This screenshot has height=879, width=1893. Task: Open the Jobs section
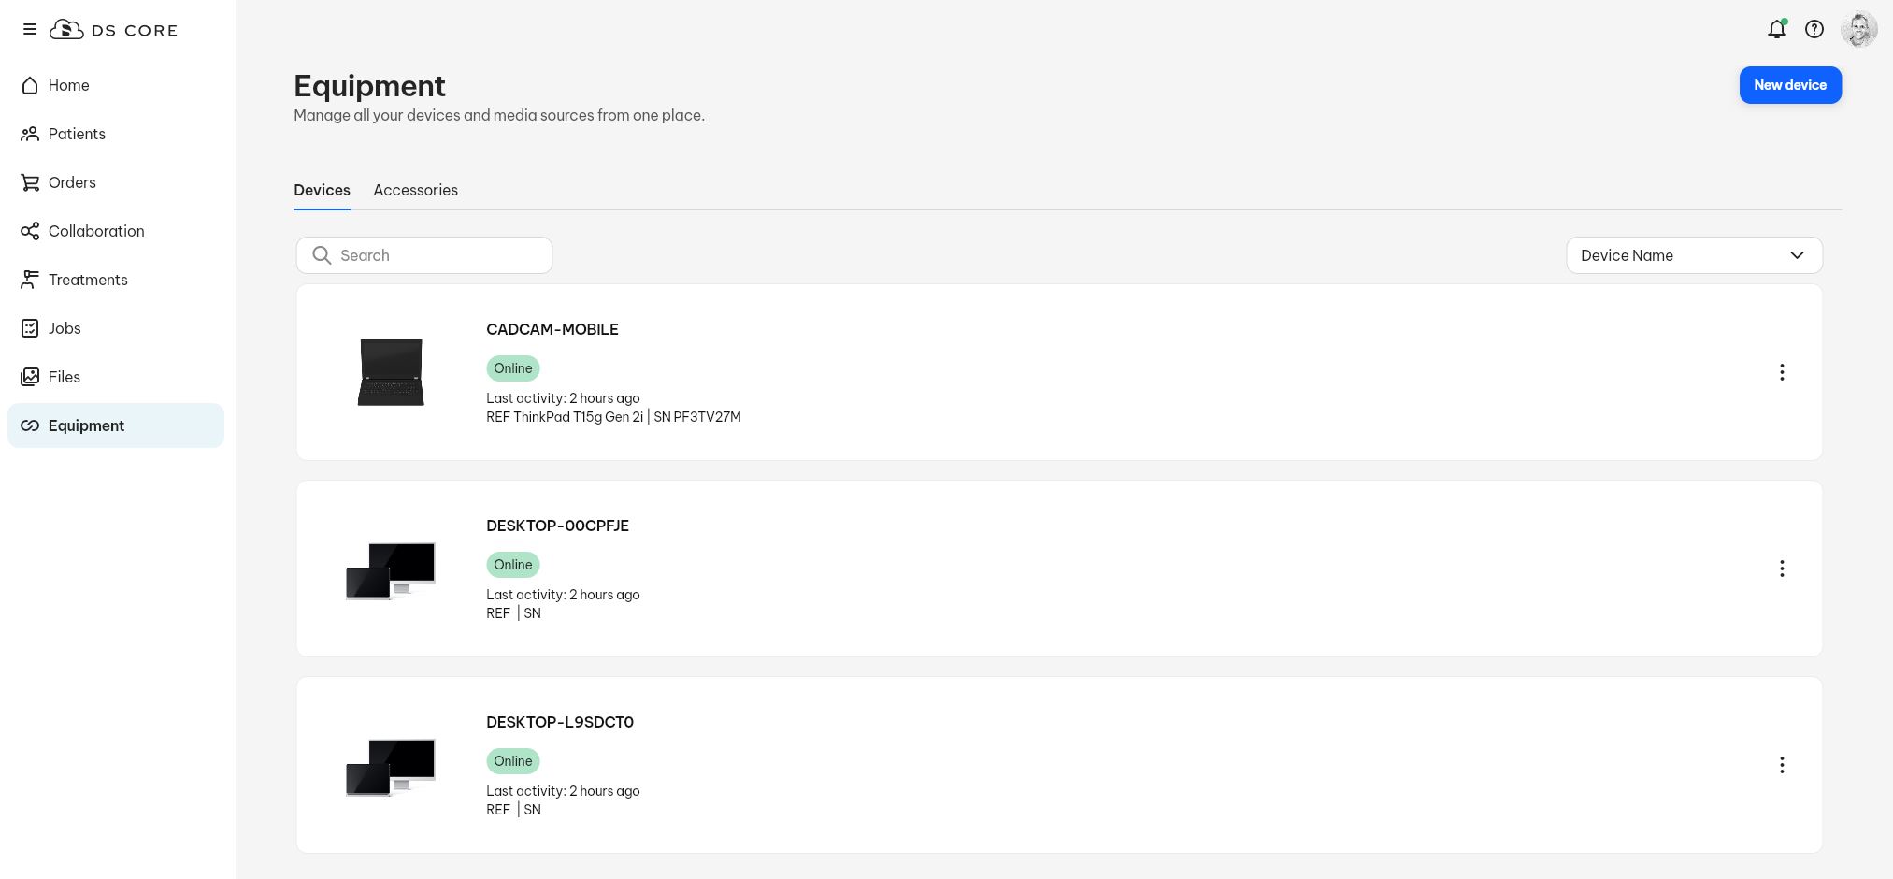[x=65, y=328]
